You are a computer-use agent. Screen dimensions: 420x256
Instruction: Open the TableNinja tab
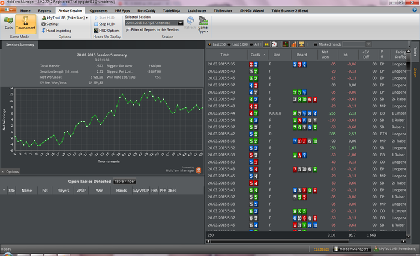coord(172,11)
